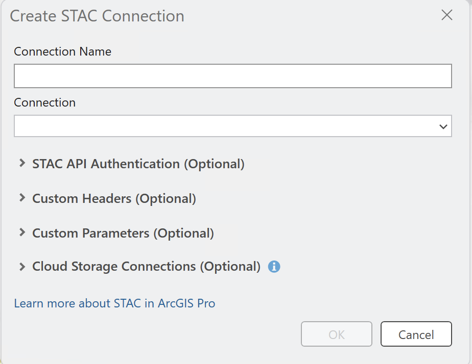Close the Create STAC Connection dialog
The image size is (472, 364).
pos(446,15)
